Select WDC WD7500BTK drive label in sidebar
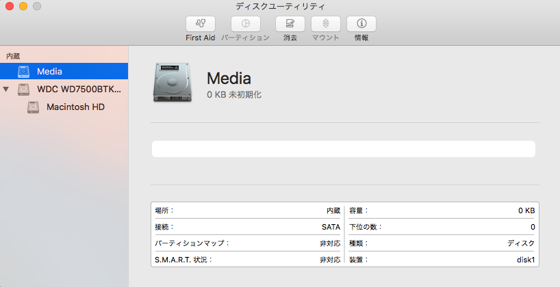The height and width of the screenshot is (287, 560). click(79, 90)
